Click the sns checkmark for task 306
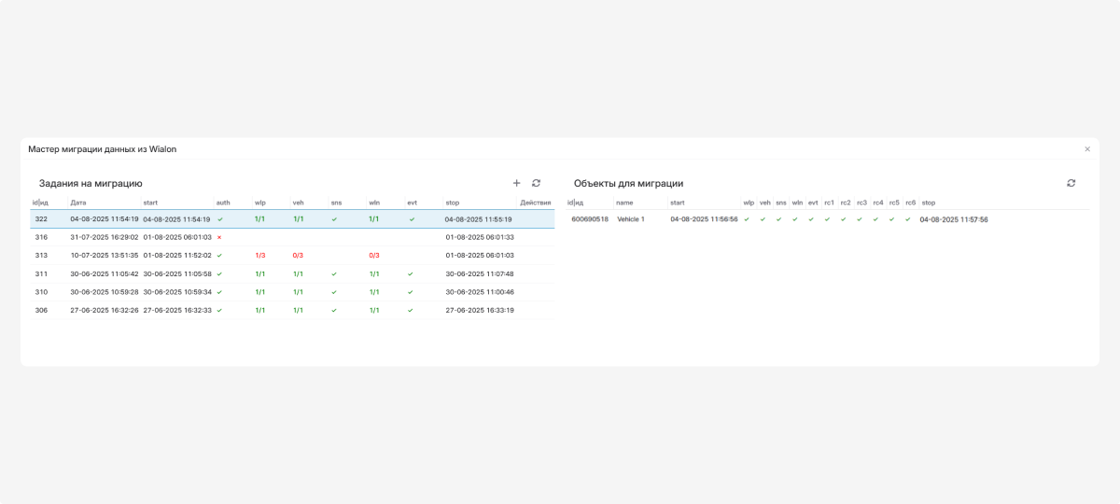 click(334, 310)
